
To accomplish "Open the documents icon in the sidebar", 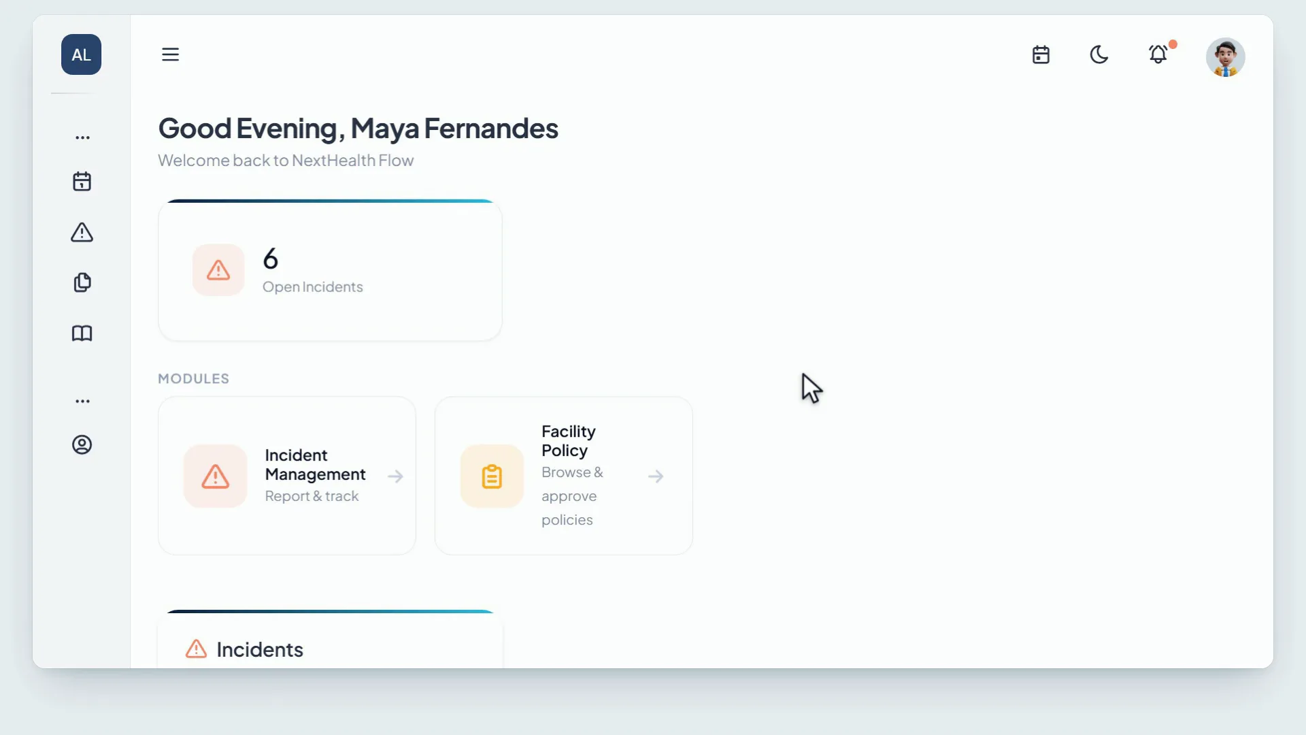I will 82,282.
